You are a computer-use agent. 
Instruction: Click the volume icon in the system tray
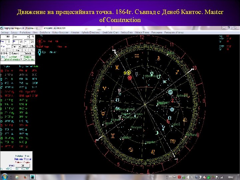coord(205,177)
